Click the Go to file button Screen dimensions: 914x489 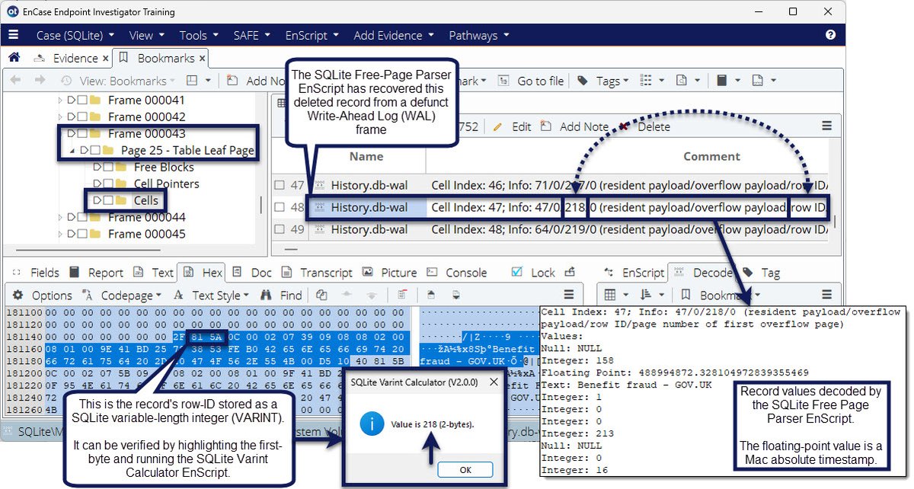click(x=531, y=80)
